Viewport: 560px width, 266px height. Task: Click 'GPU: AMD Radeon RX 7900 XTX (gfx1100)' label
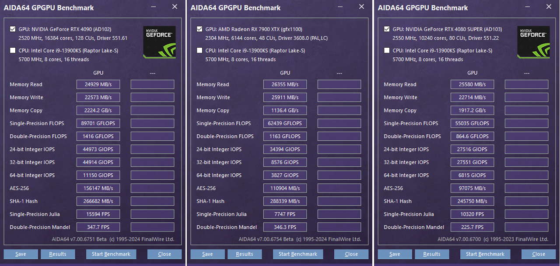(x=254, y=29)
